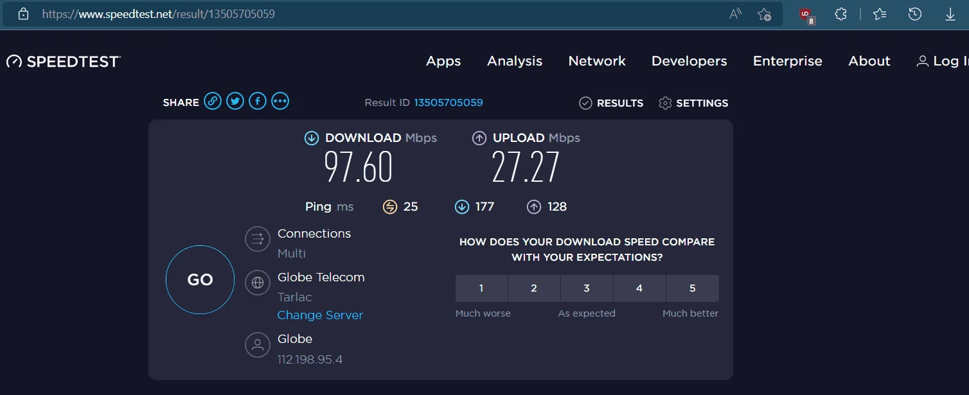
Task: Open browser Extensions puzzle icon
Action: [x=840, y=14]
